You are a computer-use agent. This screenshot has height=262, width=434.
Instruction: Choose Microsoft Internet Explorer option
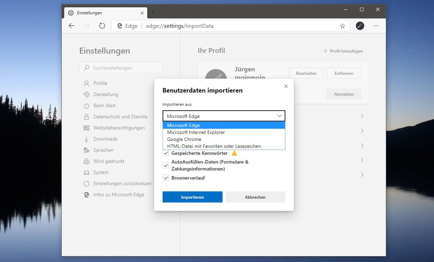196,132
